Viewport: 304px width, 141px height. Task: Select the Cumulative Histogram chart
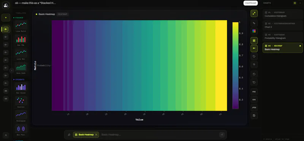(283, 14)
